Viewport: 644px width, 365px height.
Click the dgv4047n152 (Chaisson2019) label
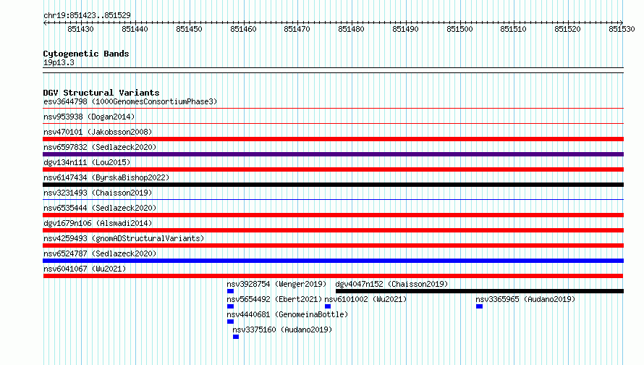click(x=391, y=284)
